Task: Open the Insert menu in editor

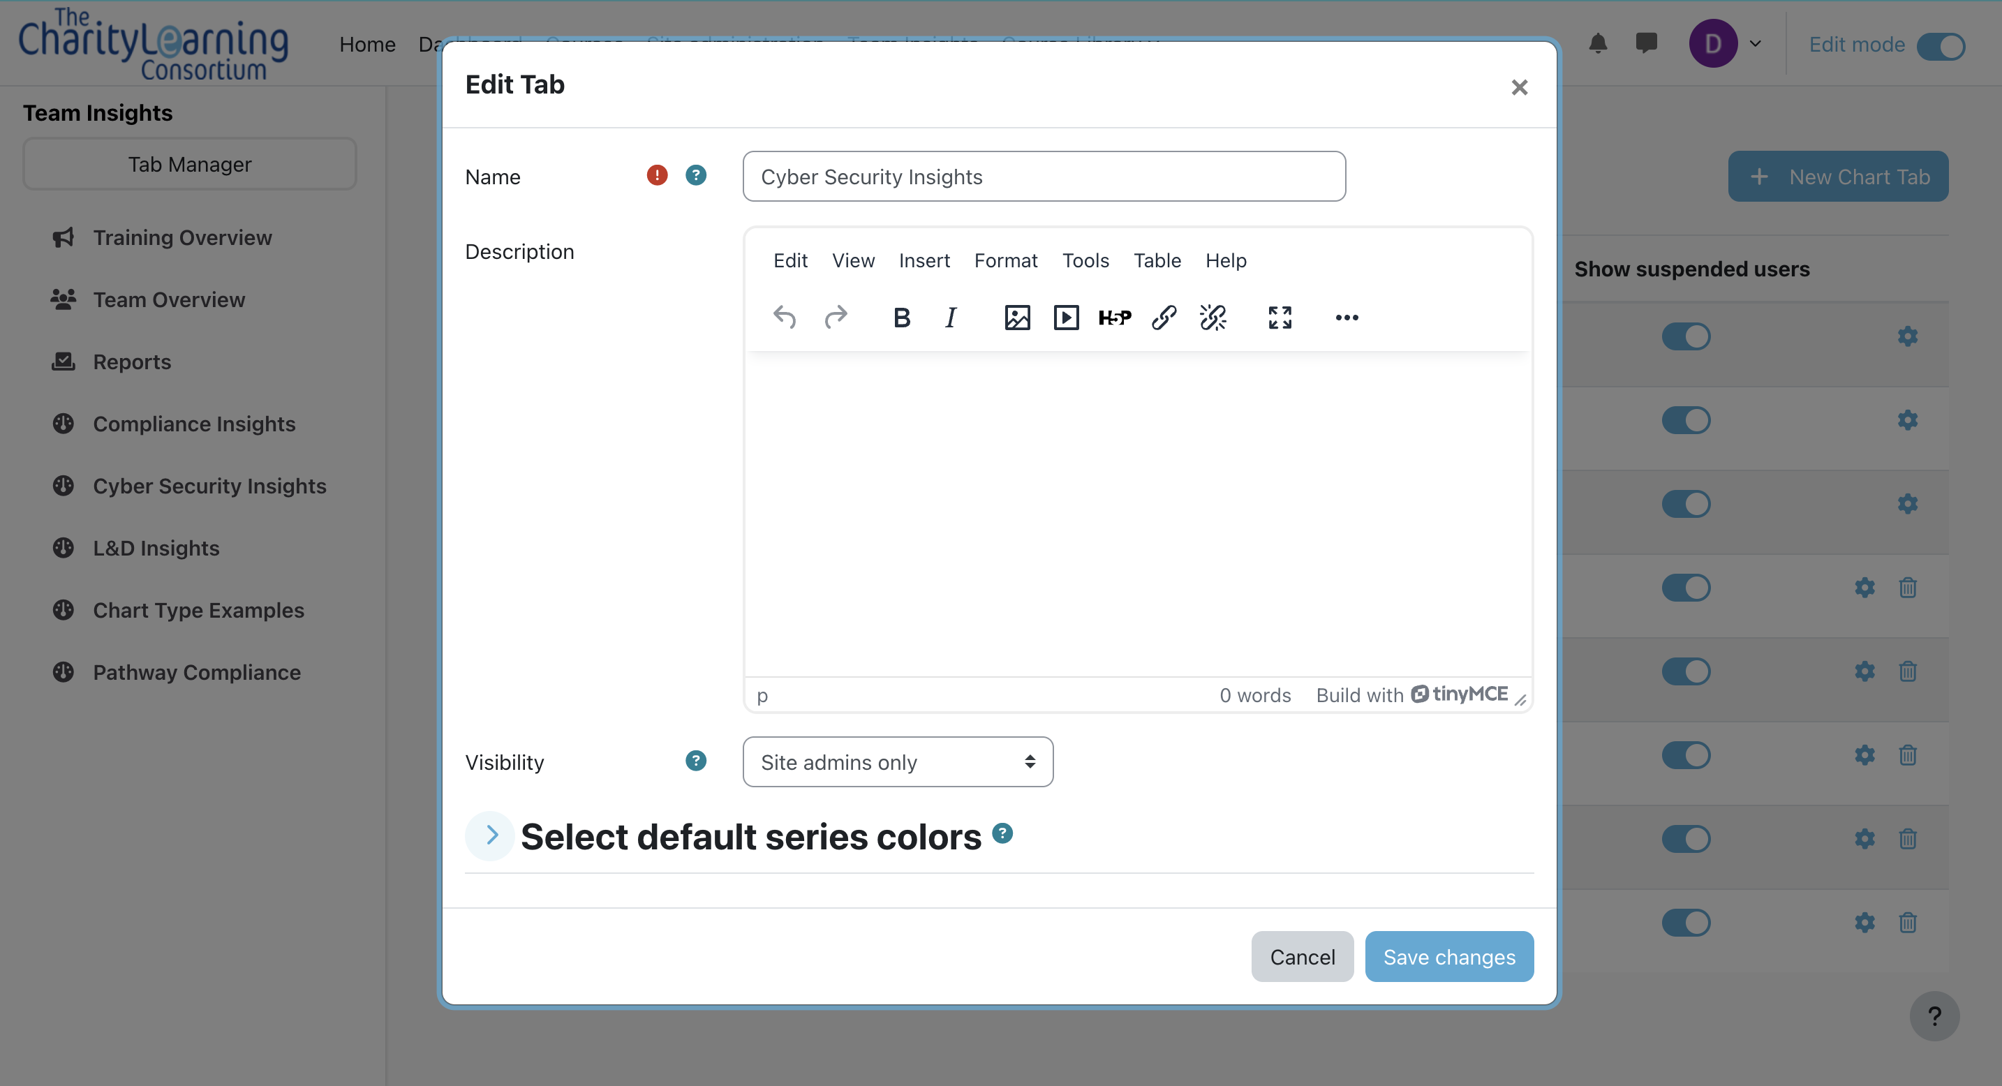Action: pos(924,261)
